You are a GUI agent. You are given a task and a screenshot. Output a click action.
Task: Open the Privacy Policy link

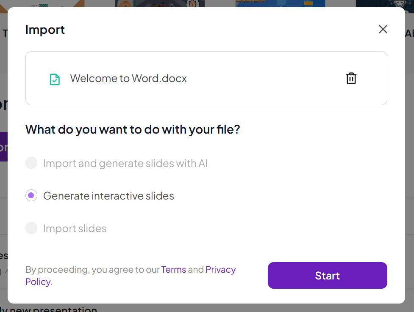tap(220, 270)
